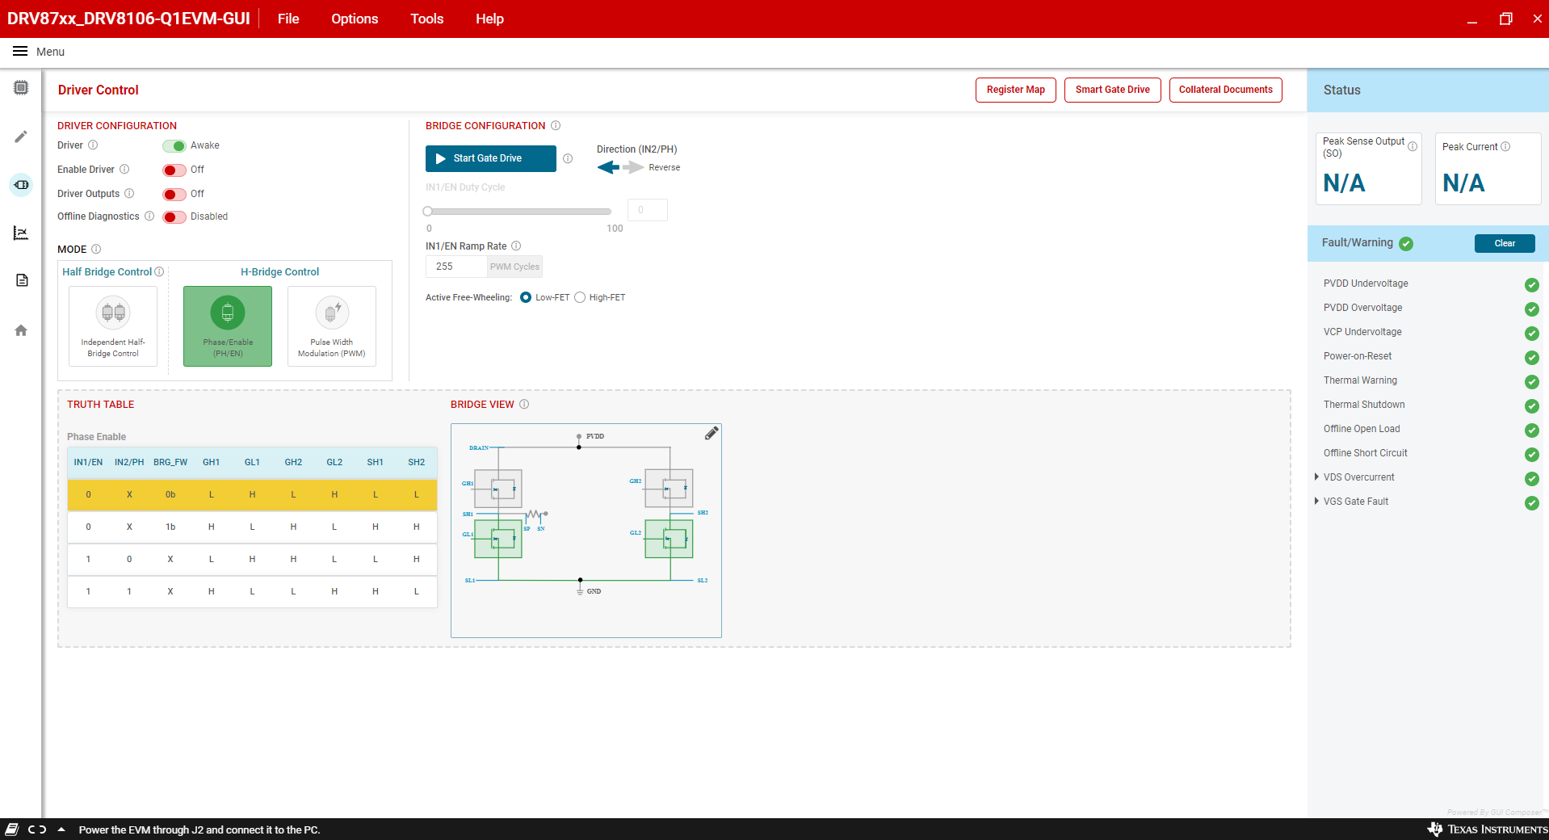The height and width of the screenshot is (840, 1549).
Task: Toggle the Driver Outputs switch
Action: (174, 195)
